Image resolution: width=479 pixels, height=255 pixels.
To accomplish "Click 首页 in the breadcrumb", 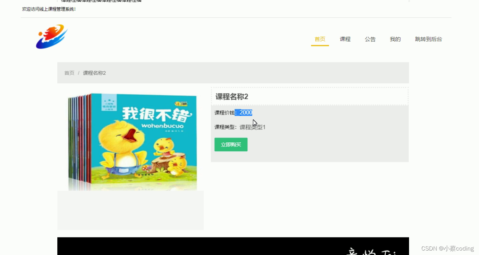I will click(69, 73).
